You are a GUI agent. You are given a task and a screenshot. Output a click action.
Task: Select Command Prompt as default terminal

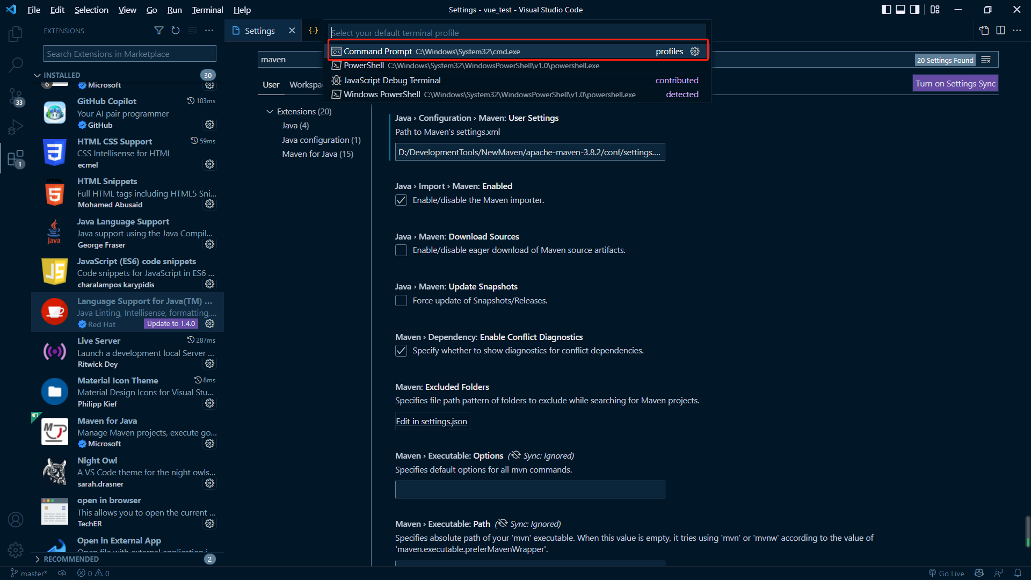point(517,50)
